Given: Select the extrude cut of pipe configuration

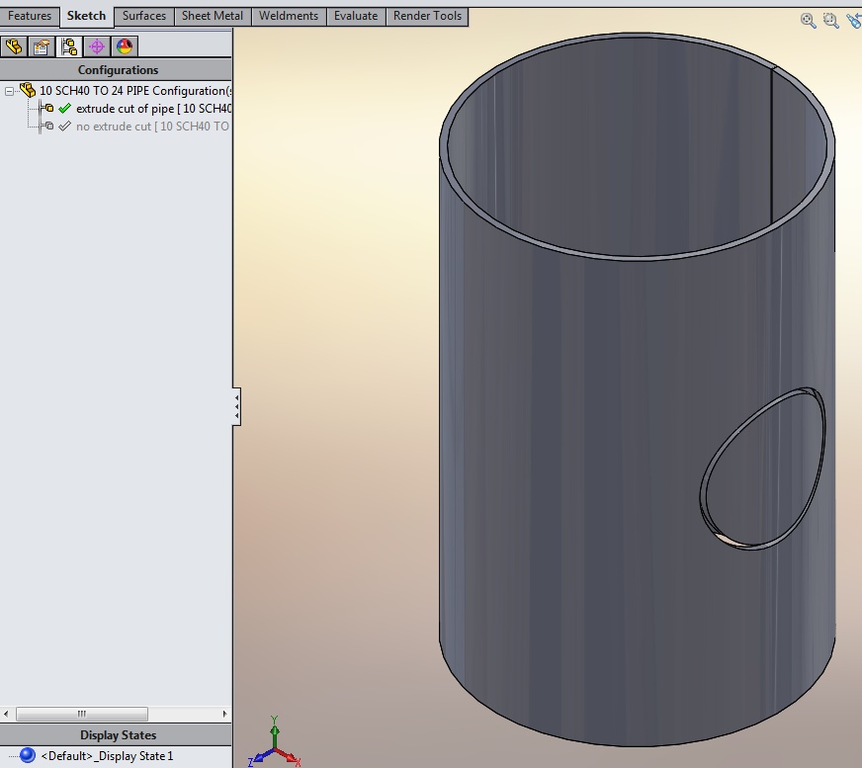Looking at the screenshot, I should [x=153, y=109].
